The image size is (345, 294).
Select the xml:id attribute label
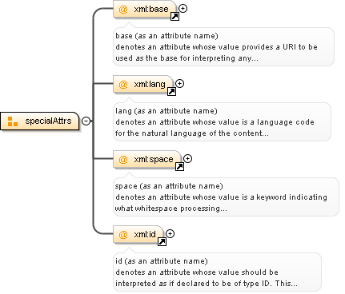[145, 234]
